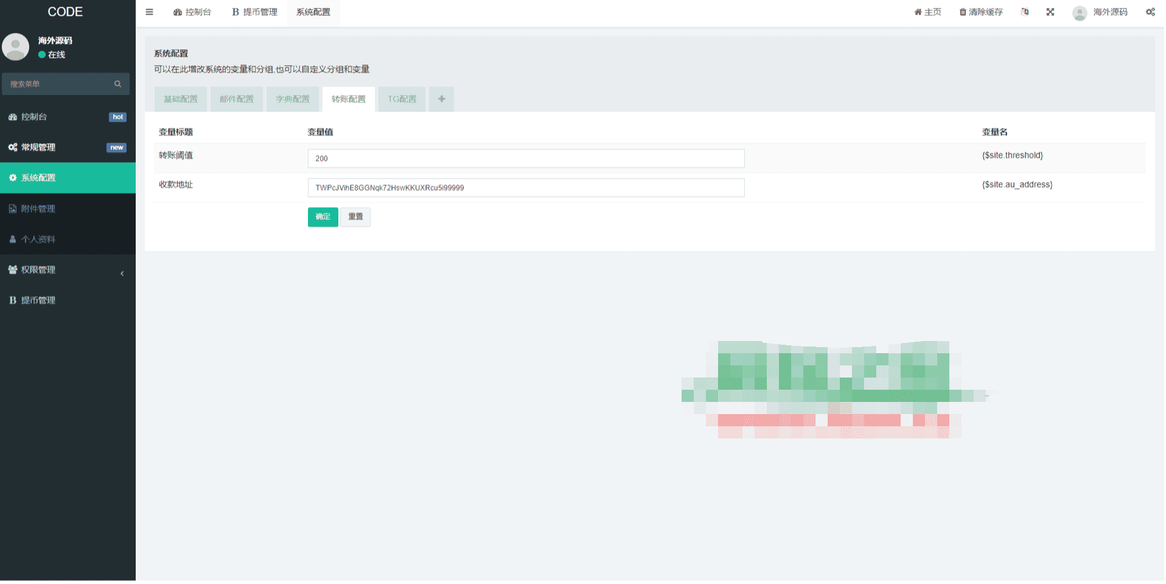Open the 海外源码 user dropdown in header
This screenshot has height=584, width=1166.
[1100, 12]
